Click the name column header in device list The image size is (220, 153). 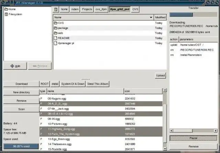coord(85,91)
